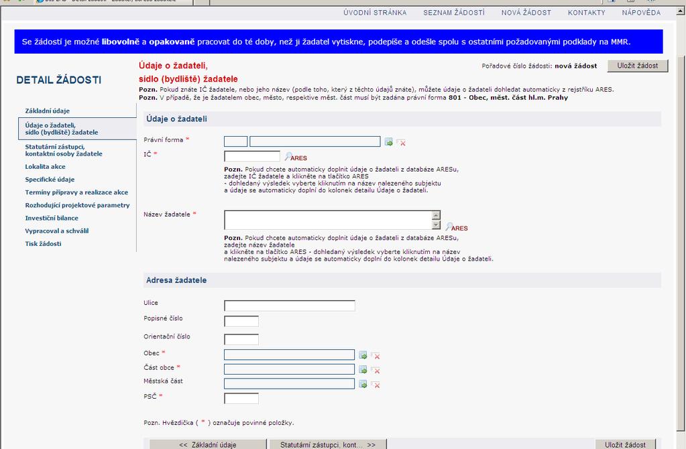
Task: Focus the Popisné číslo field
Action: tap(241, 322)
